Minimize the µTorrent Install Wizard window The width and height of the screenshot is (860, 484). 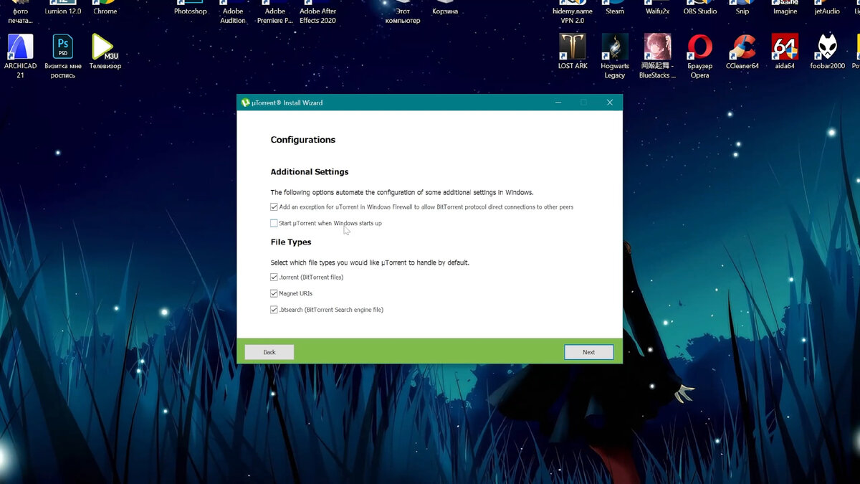558,103
